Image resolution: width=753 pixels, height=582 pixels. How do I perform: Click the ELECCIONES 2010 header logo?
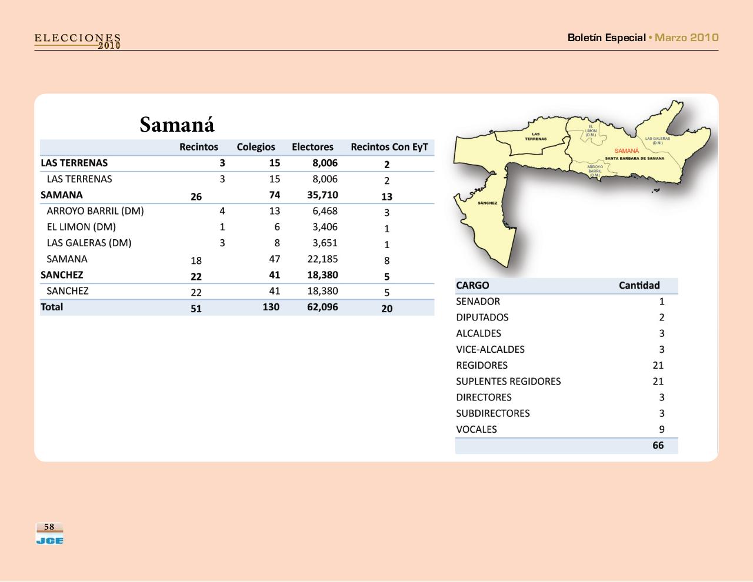[x=78, y=41]
